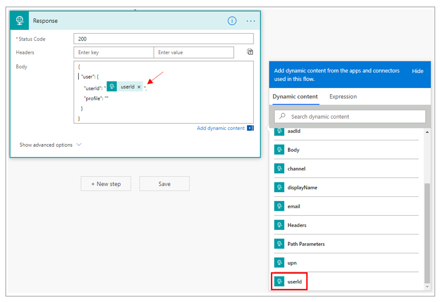Screen dimensions: 441x302
Task: Click the userId token icon in Body
Action: (112, 86)
